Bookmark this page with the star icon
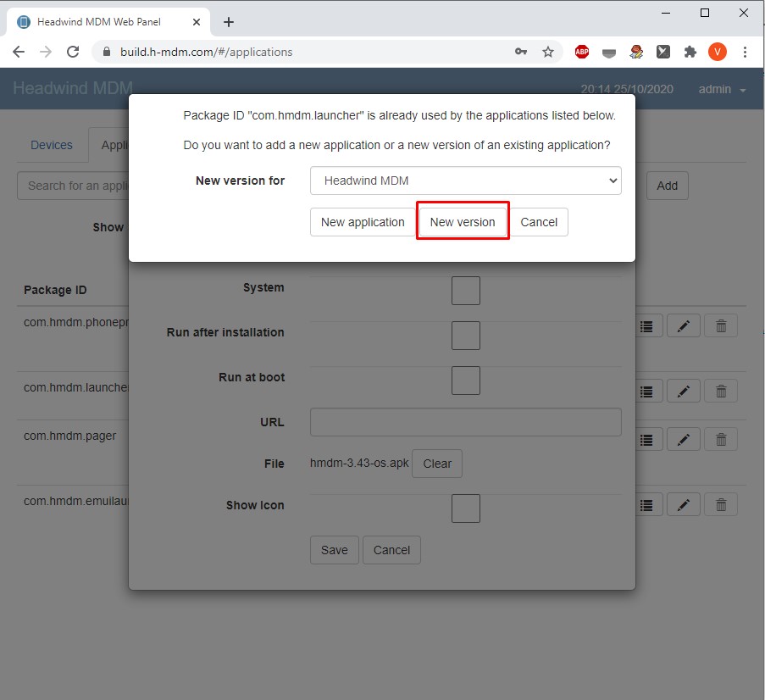The image size is (765, 700). coord(548,52)
